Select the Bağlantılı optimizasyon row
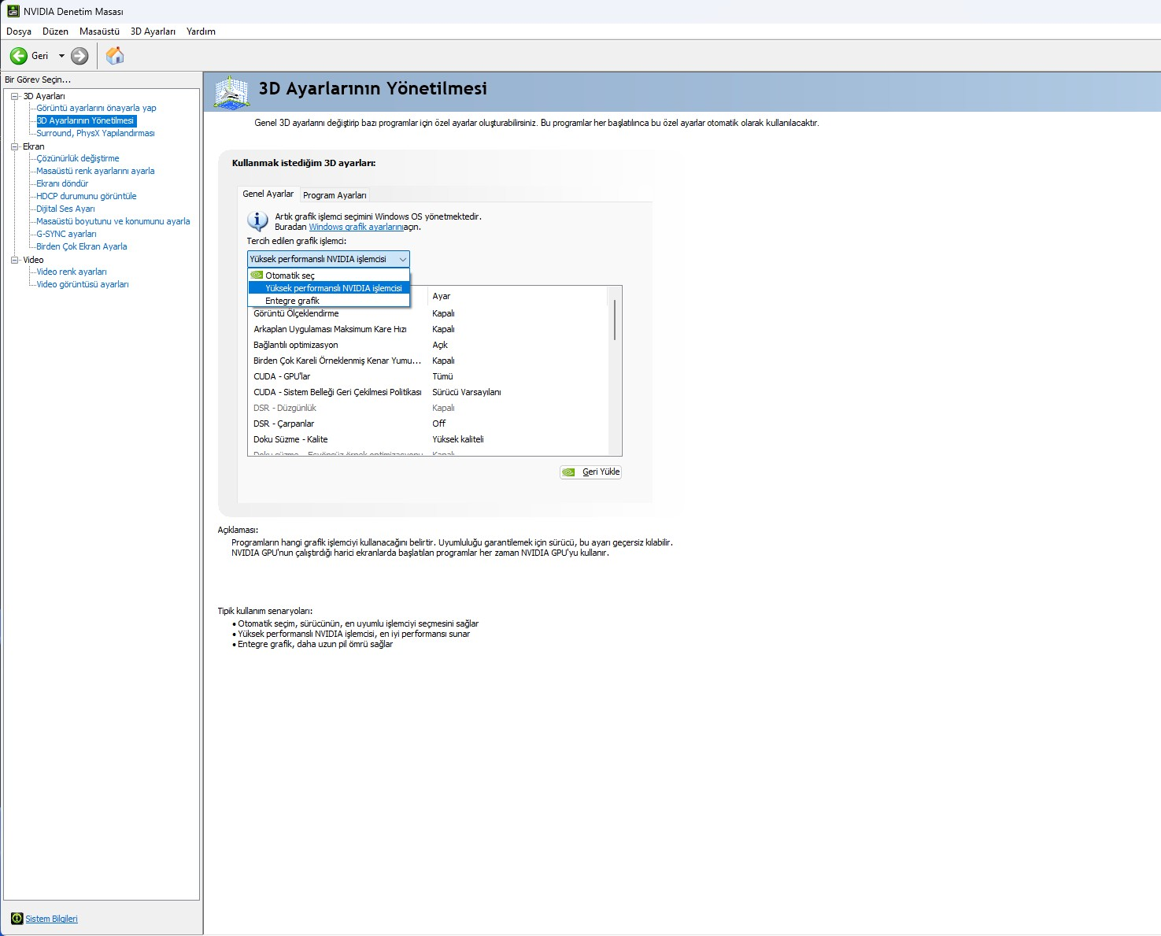The width and height of the screenshot is (1161, 936). [428, 345]
